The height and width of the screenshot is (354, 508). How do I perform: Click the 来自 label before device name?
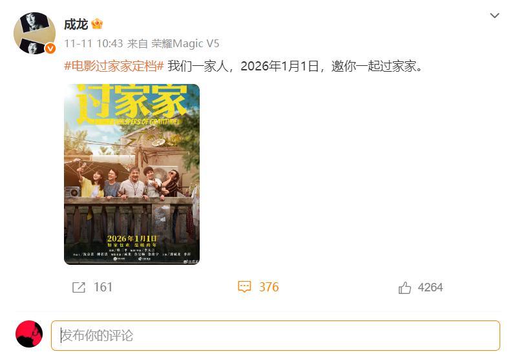tap(138, 43)
